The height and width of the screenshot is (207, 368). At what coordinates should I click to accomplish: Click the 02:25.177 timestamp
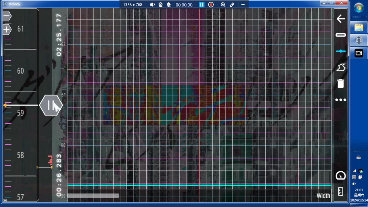coord(59,35)
